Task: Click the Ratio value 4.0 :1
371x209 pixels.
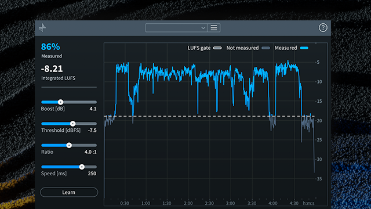Action: [x=90, y=152]
